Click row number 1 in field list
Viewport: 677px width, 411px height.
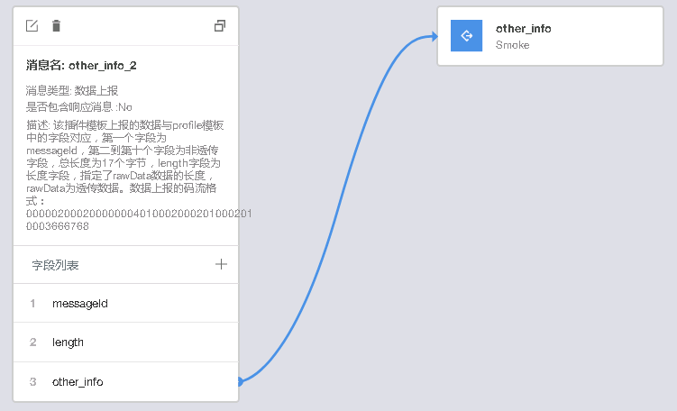point(33,304)
